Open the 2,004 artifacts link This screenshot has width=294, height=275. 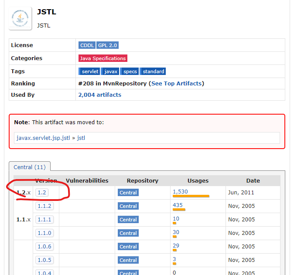pyautogui.click(x=100, y=95)
